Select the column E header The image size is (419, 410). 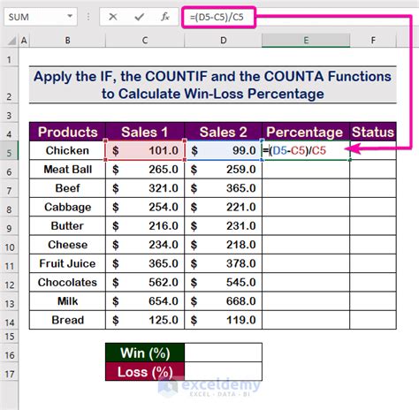306,41
